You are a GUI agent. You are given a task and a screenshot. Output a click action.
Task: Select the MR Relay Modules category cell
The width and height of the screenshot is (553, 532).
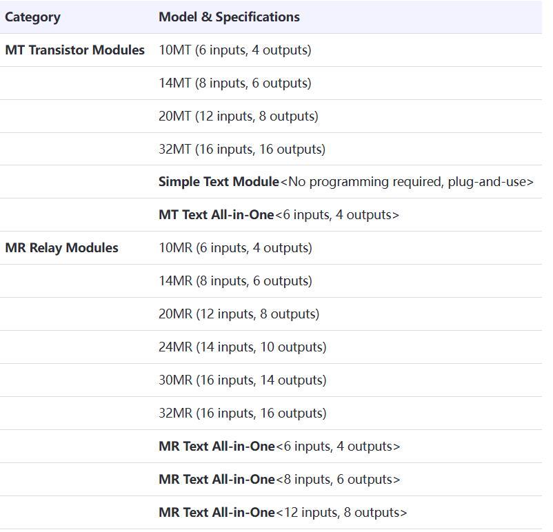pos(62,248)
